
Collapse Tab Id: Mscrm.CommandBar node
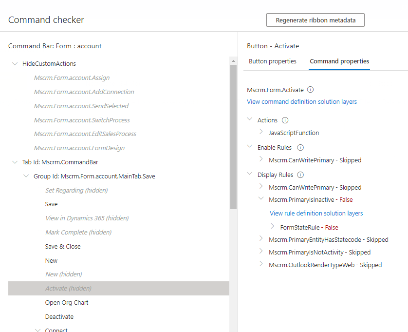[x=15, y=162]
